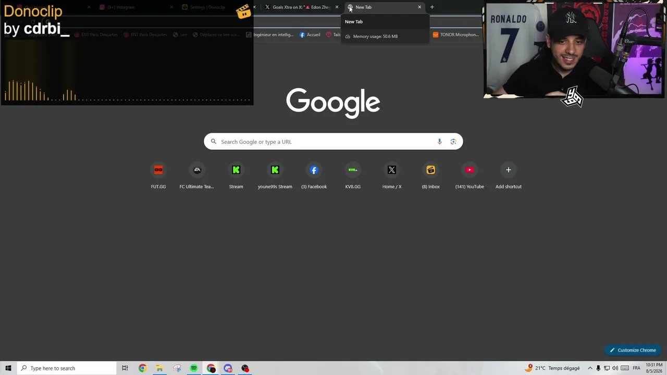Open network settings from the system tray
667x375 pixels.
(x=607, y=368)
